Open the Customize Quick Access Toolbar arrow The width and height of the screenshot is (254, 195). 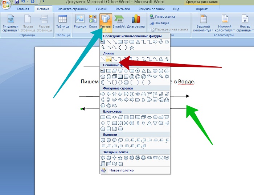(44, 1)
